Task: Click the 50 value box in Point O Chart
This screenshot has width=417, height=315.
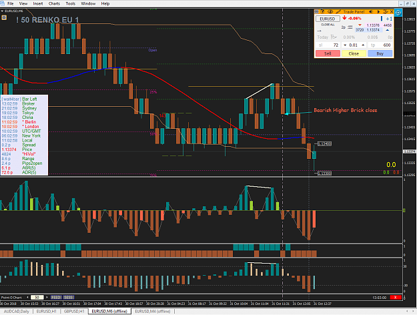Action: (37, 297)
